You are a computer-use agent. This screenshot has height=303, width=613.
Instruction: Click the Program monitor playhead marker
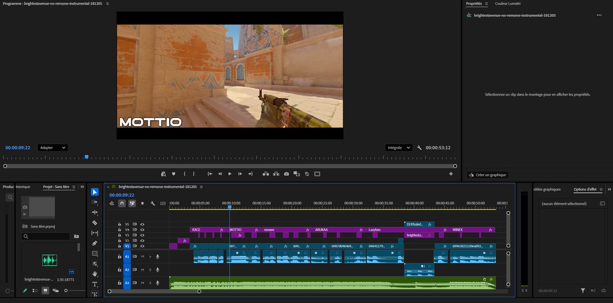86,157
